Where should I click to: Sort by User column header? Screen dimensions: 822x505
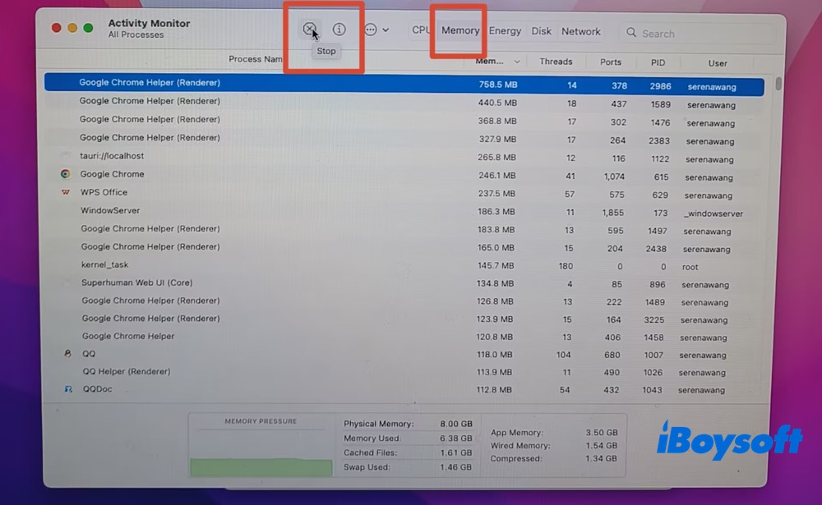(717, 63)
